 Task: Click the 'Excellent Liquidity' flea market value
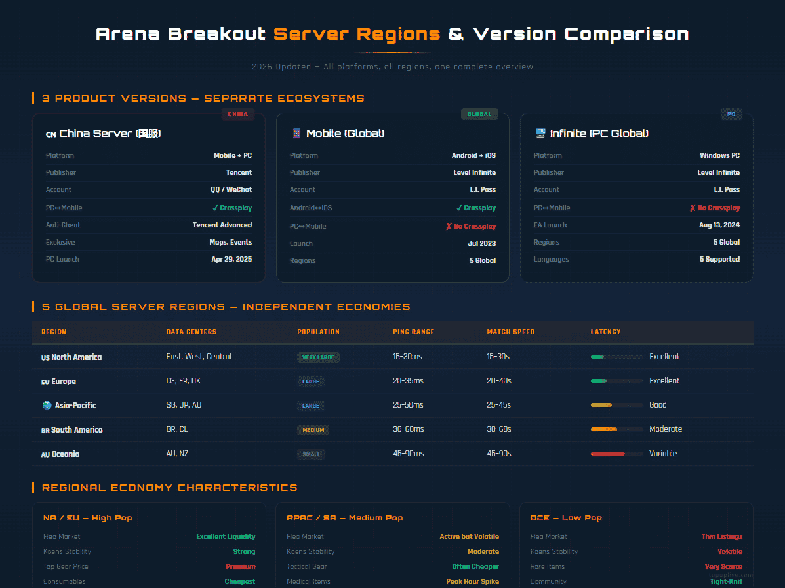tap(226, 536)
